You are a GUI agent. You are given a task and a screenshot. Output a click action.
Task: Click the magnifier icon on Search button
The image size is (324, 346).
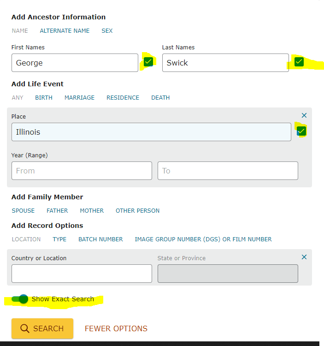click(25, 328)
